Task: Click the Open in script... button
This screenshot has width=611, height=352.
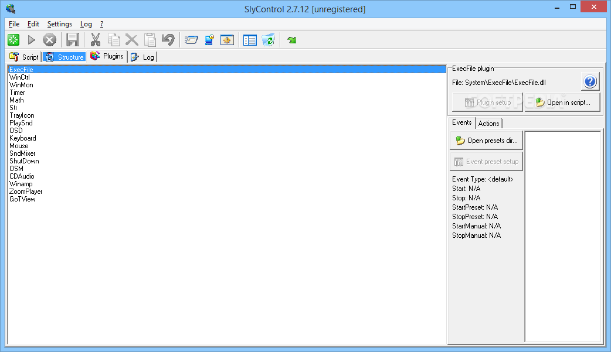Action: coord(563,102)
